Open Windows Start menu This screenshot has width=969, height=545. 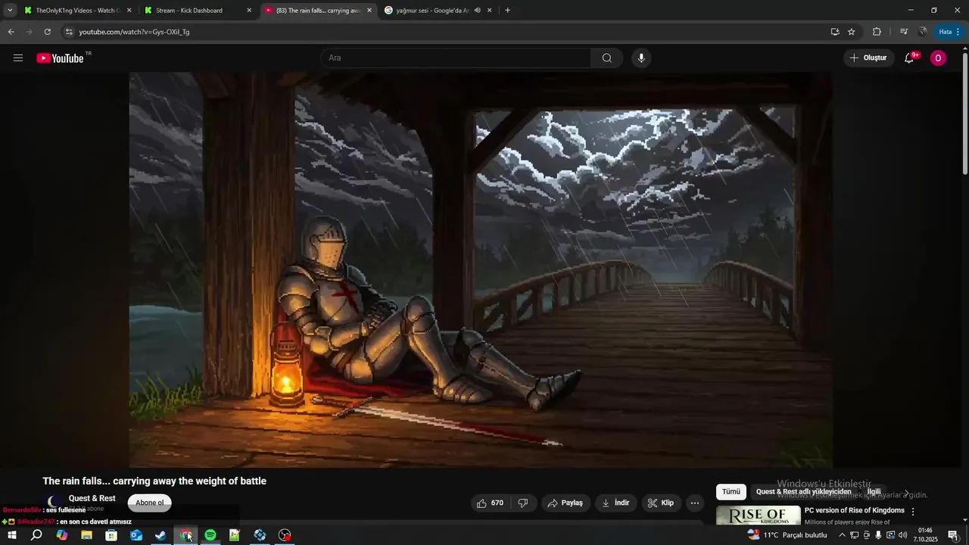[x=12, y=535]
